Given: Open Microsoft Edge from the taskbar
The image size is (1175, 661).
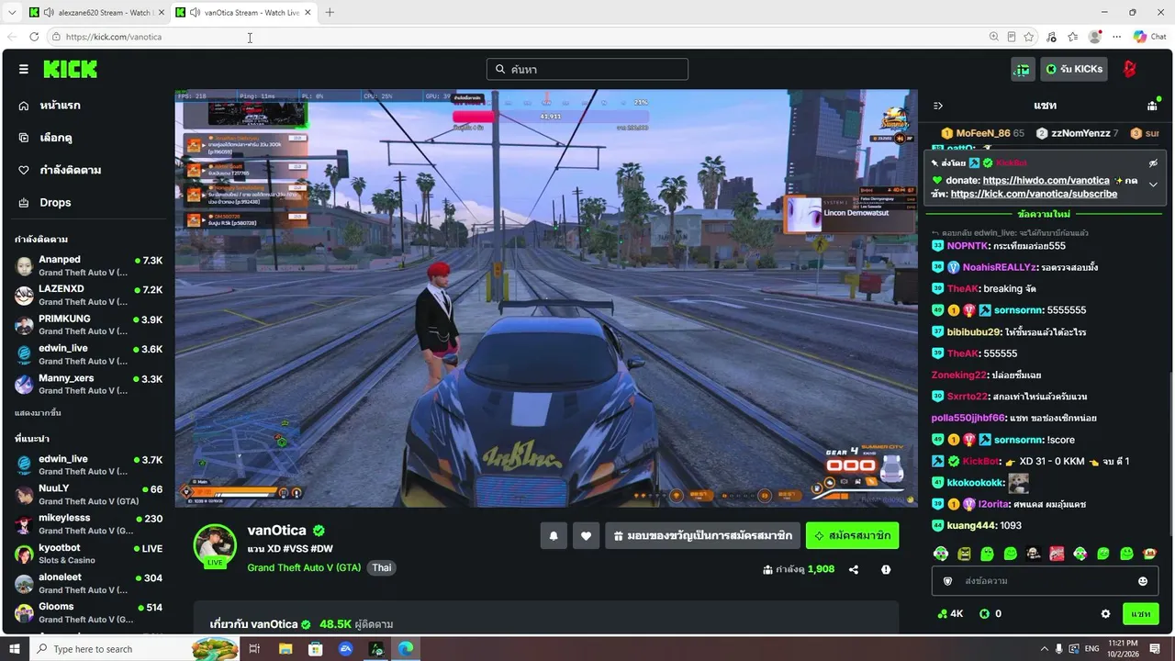Looking at the screenshot, I should (406, 649).
